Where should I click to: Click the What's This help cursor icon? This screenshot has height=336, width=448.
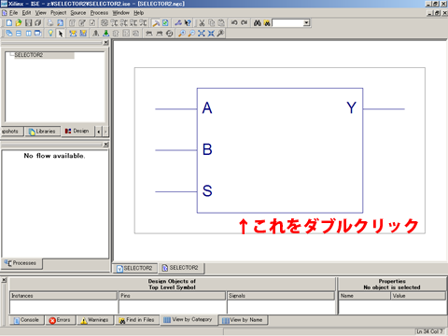(x=188, y=22)
